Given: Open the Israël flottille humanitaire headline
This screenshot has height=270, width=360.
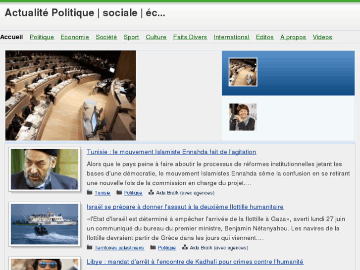Looking at the screenshot, I should [185, 207].
